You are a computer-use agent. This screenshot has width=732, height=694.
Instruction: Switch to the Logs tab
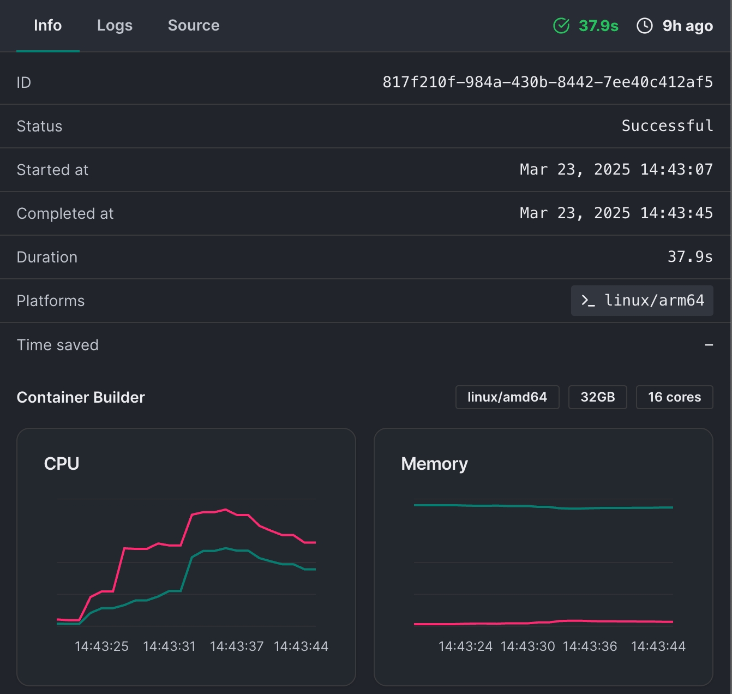(115, 26)
